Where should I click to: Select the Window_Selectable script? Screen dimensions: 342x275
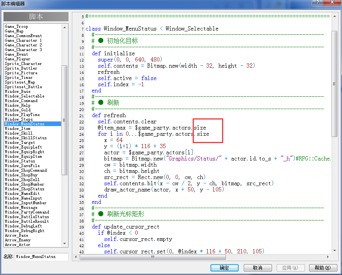pyautogui.click(x=24, y=96)
